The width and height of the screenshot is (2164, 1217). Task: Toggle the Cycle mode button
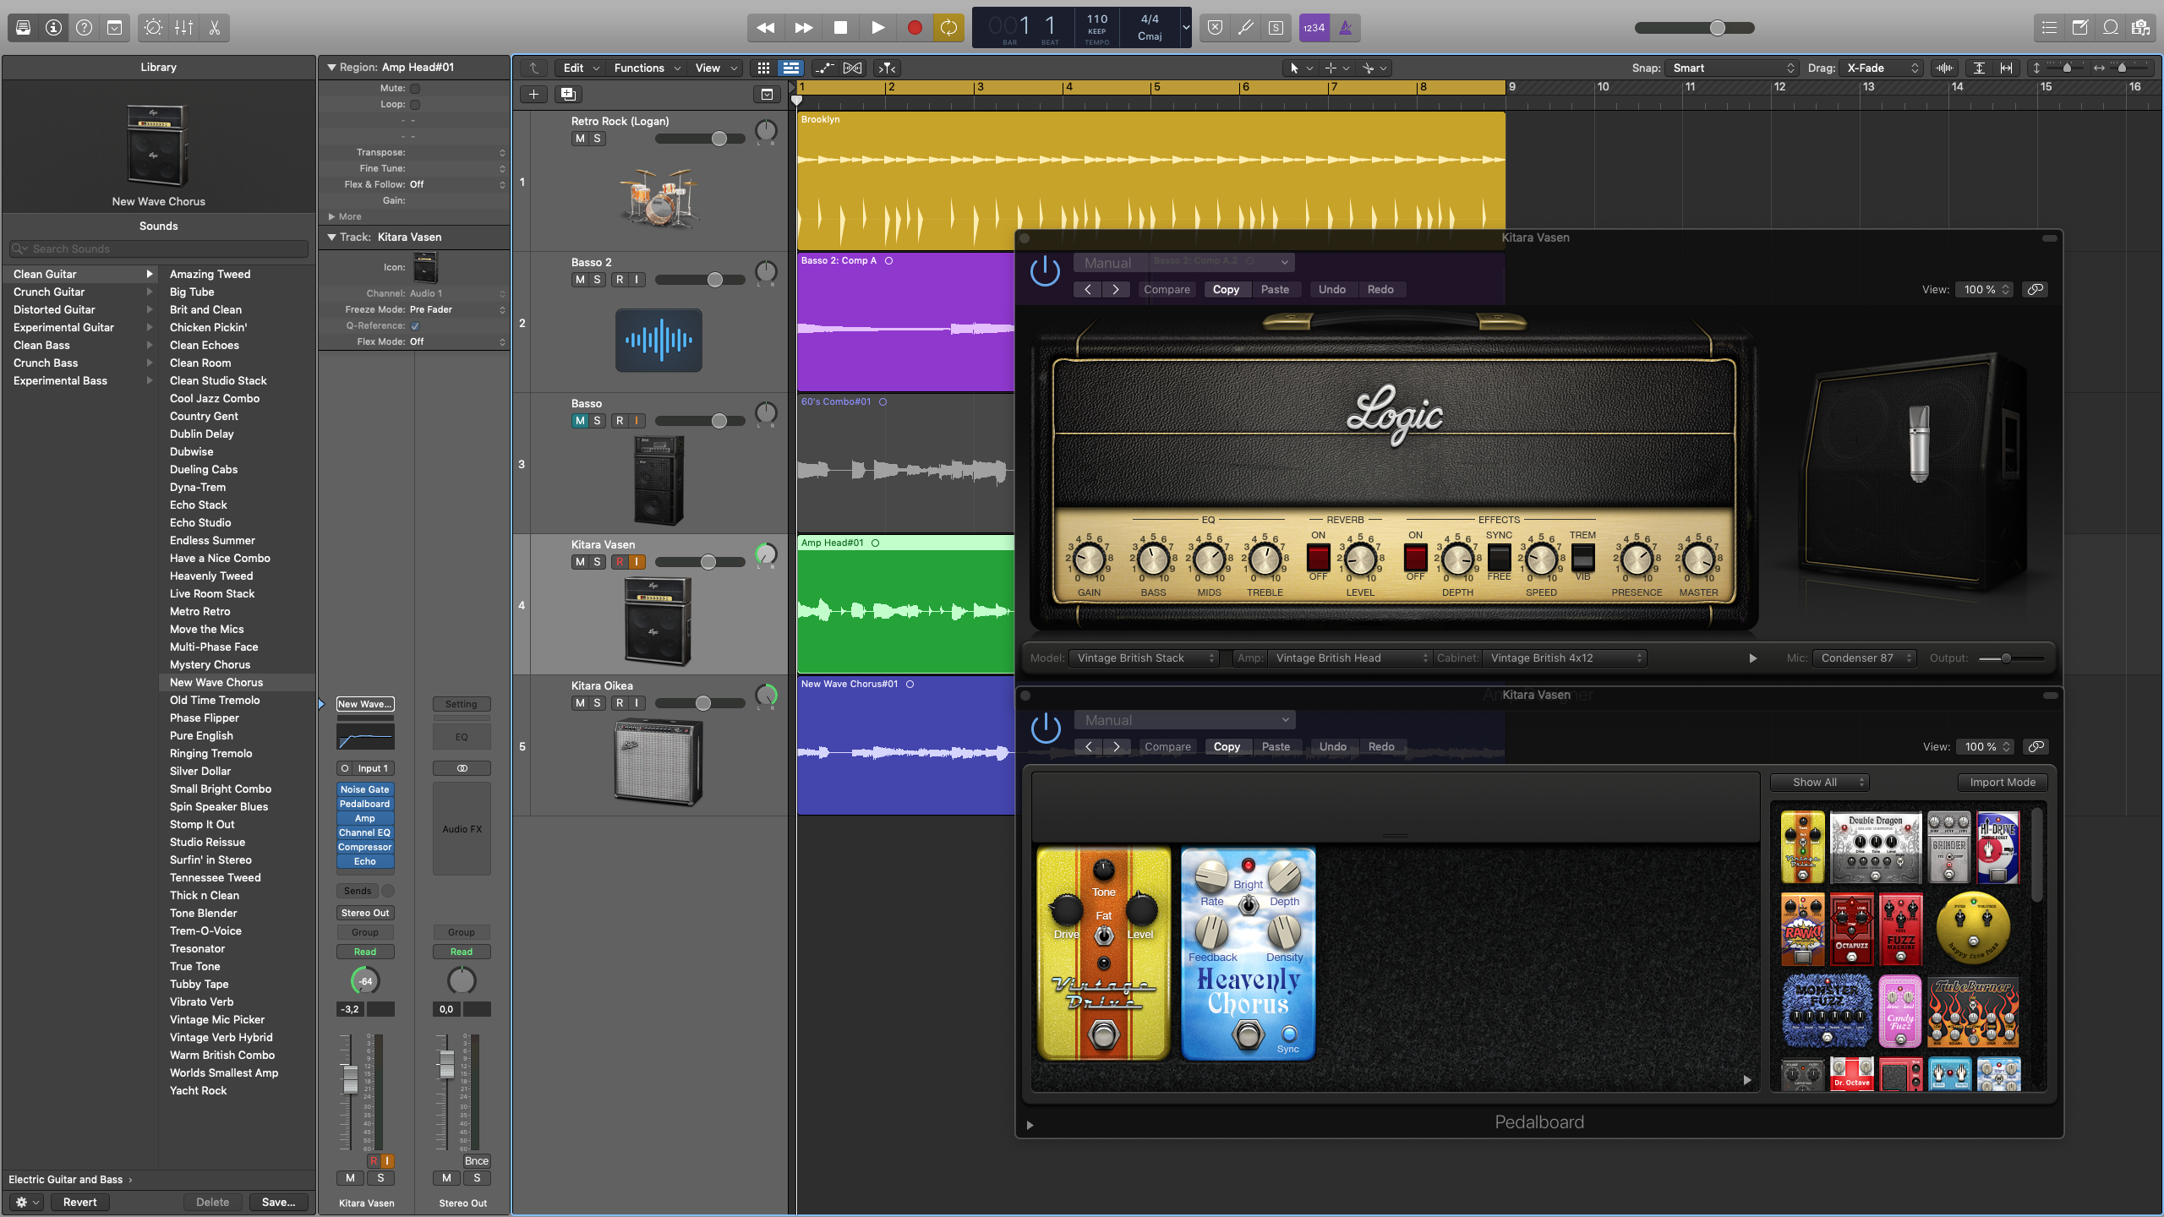point(948,28)
